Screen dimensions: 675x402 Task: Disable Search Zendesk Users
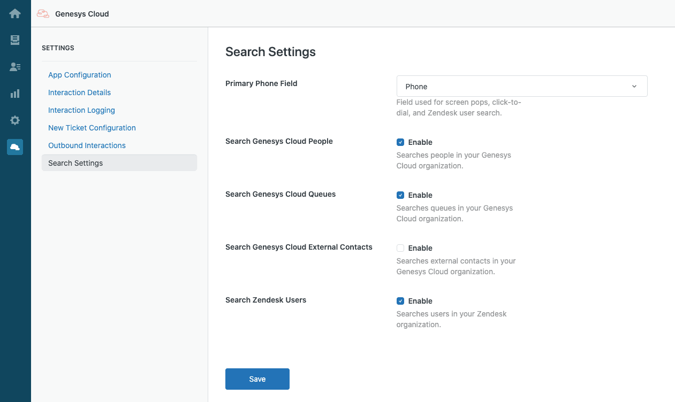[400, 300]
